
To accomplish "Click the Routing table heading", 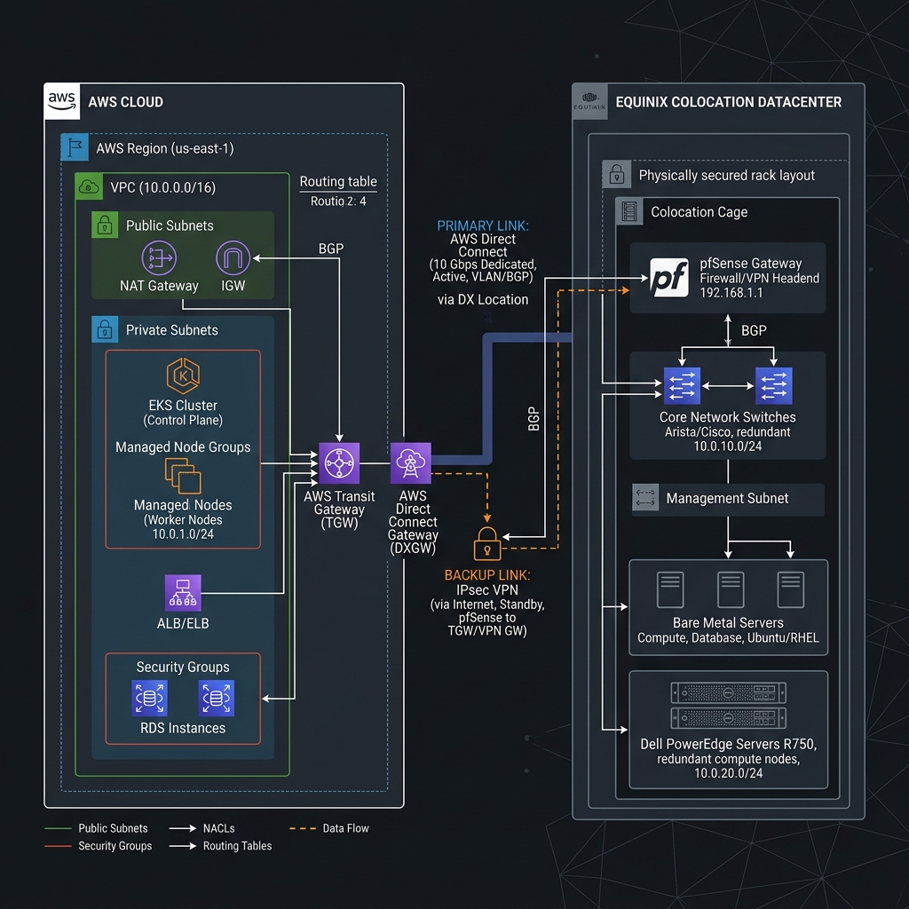I will tap(338, 181).
